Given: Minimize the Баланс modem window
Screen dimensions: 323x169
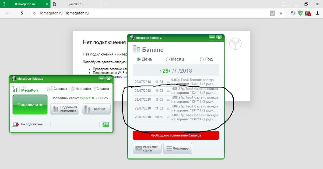Looking at the screenshot, I should 212,38.
